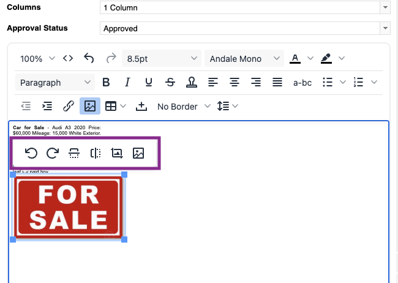The width and height of the screenshot is (398, 283).
Task: Open the Andale Mono font dropdown
Action: coord(244,59)
